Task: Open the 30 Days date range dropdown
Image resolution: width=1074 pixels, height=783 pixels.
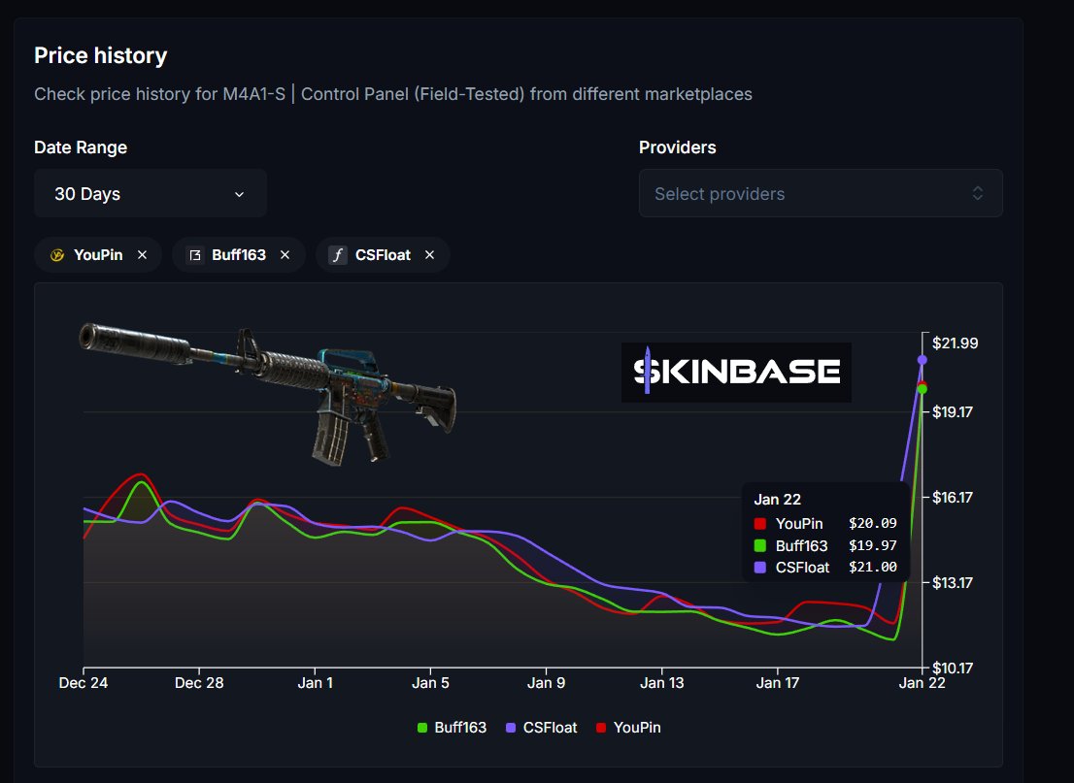Action: 150,194
